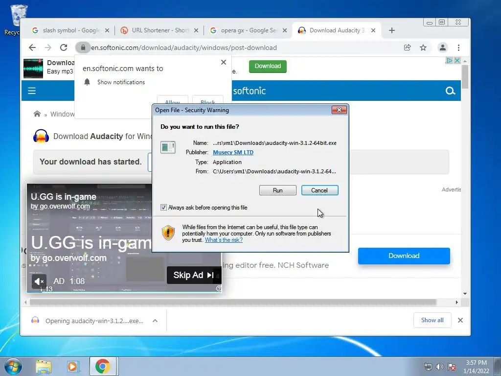Click the notification bell icon
Image resolution: width=501 pixels, height=376 pixels.
pyautogui.click(x=87, y=82)
